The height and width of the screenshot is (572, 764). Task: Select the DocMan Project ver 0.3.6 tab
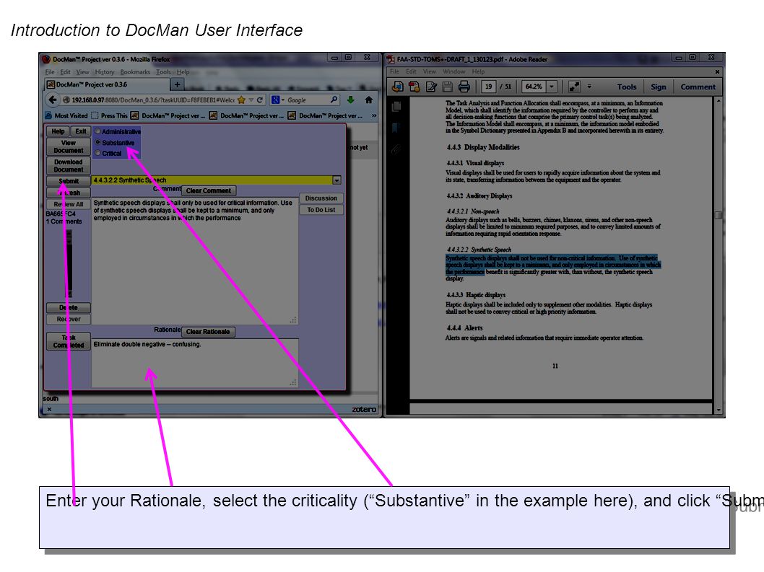click(107, 84)
